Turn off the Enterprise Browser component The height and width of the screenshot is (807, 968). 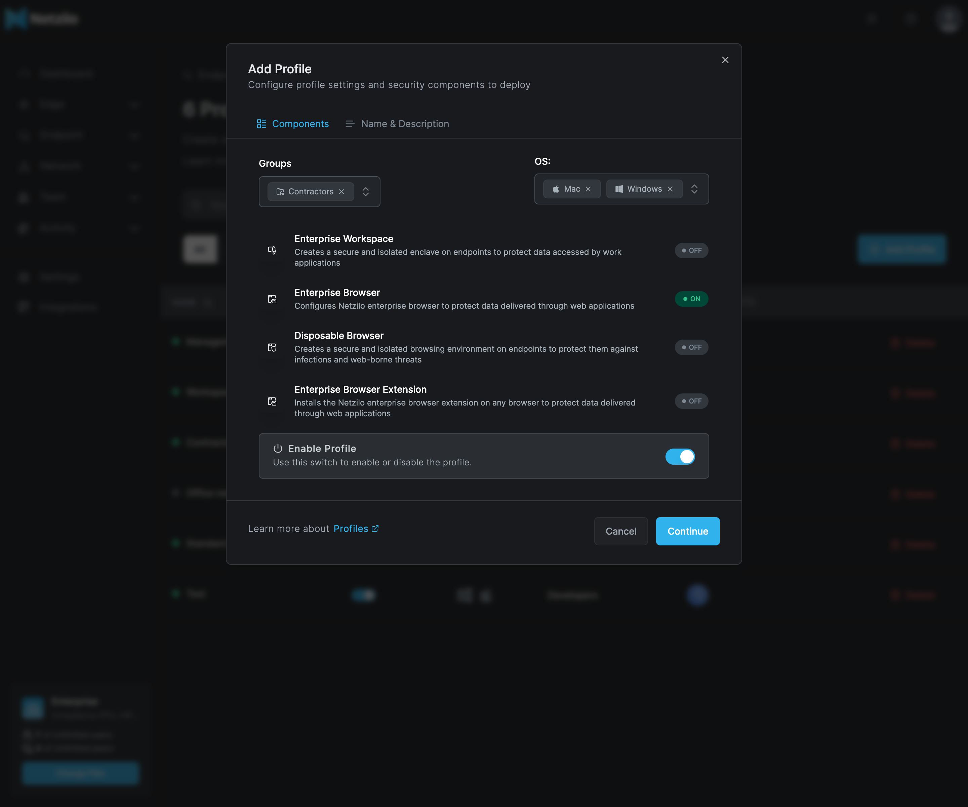click(691, 299)
